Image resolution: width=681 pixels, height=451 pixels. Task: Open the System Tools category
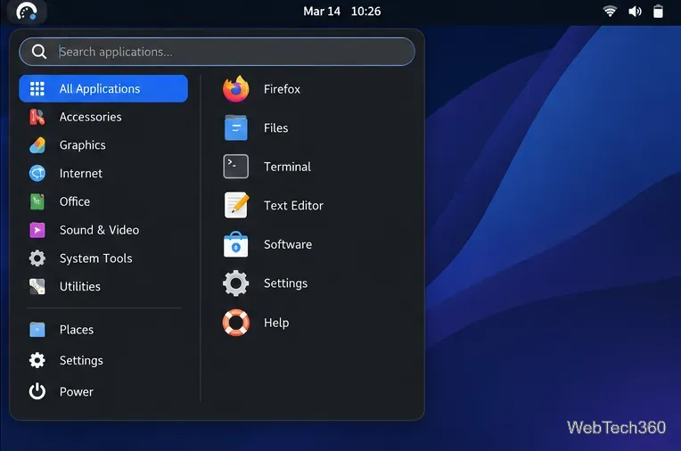coord(103,258)
